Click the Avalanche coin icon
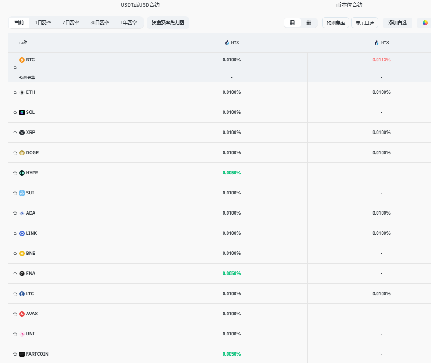The width and height of the screenshot is (431, 363). coord(22,314)
